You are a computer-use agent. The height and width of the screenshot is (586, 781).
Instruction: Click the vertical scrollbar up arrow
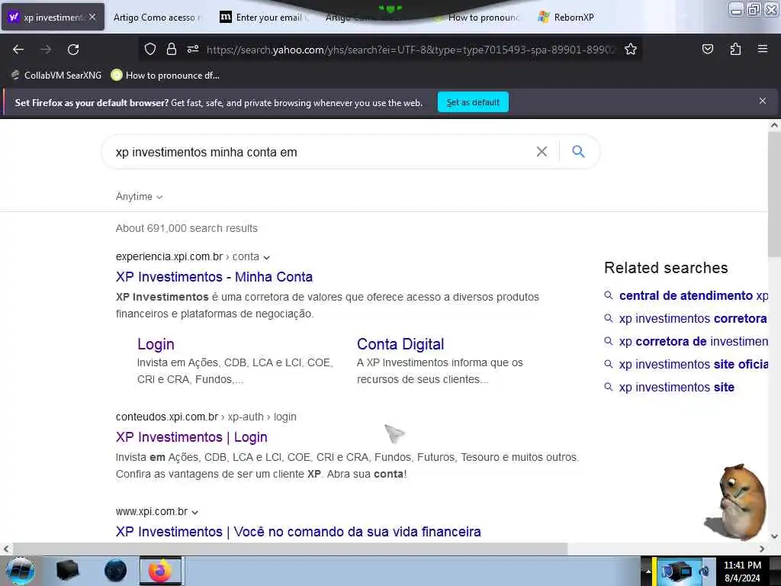point(774,125)
